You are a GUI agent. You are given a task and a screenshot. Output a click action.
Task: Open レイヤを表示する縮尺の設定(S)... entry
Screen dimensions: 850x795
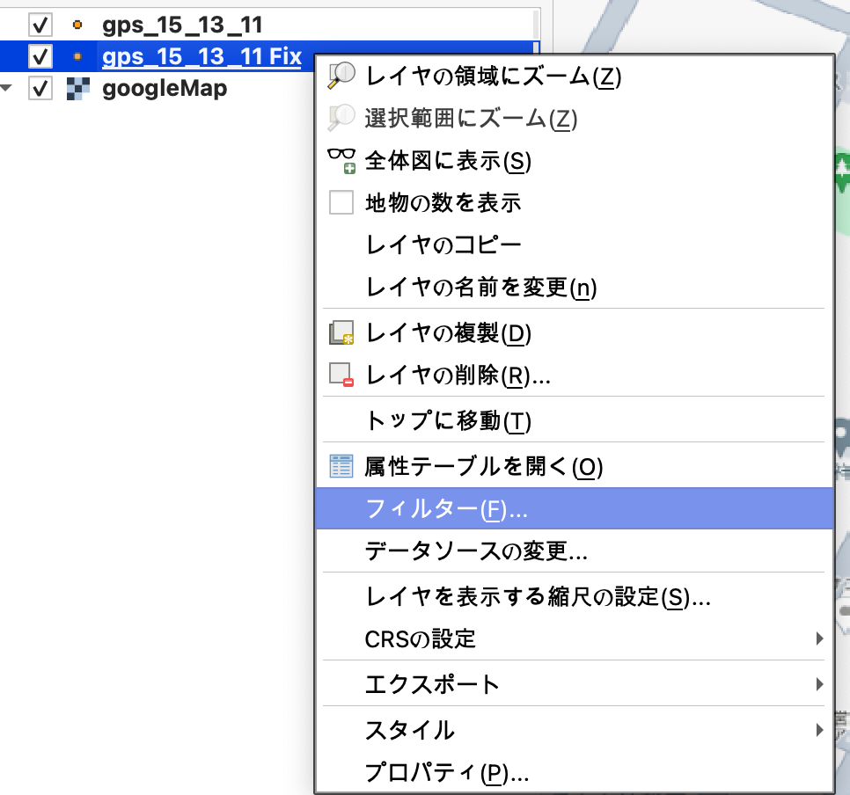(x=575, y=596)
